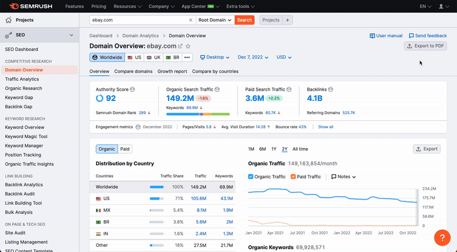Select the UK country tab
Viewport: 457px width, 252px height.
pos(154,58)
